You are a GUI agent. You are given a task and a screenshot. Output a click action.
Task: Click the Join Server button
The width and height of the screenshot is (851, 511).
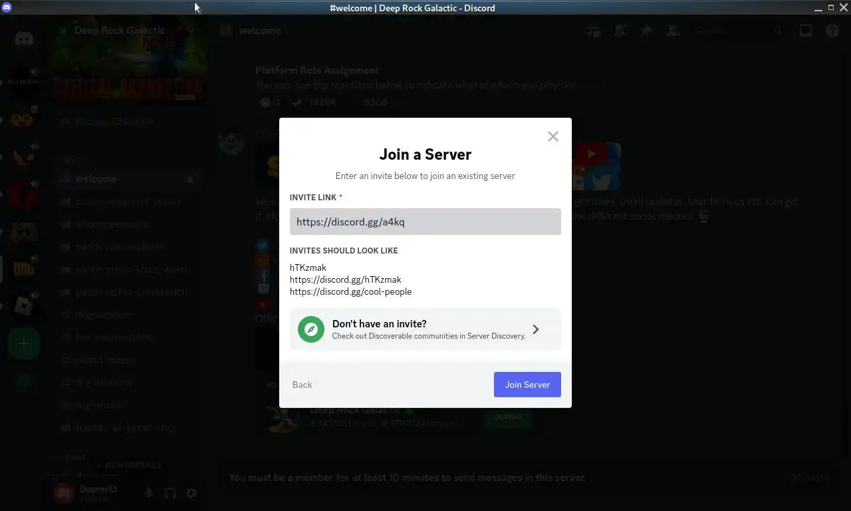tap(527, 385)
